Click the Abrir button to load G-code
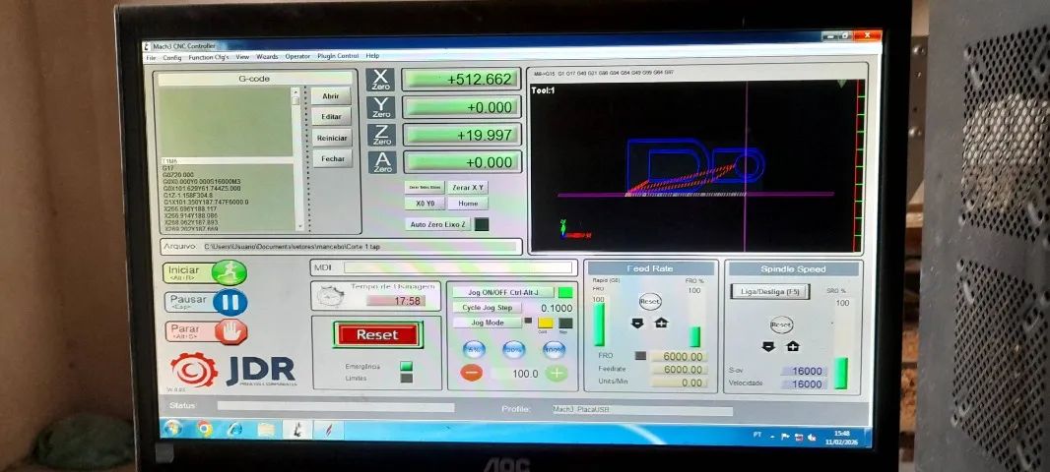The height and width of the screenshot is (472, 1050). 331,96
